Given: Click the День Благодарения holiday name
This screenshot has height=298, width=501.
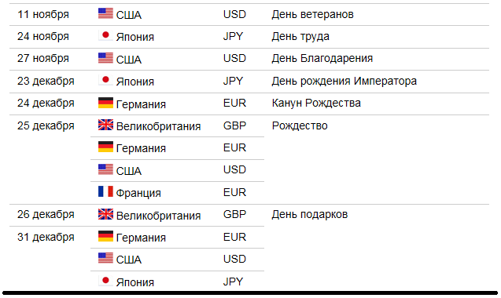Looking at the screenshot, I should tap(322, 59).
